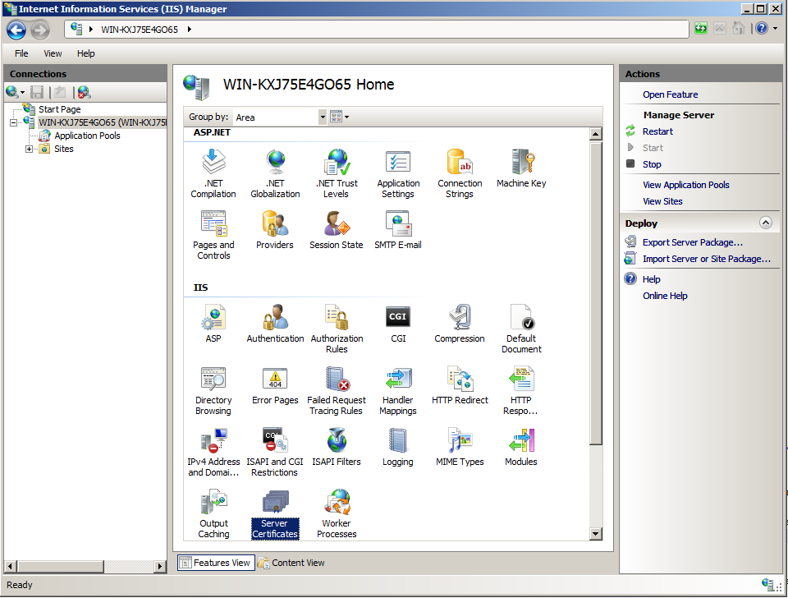Open Handler Mappings feature

[398, 391]
